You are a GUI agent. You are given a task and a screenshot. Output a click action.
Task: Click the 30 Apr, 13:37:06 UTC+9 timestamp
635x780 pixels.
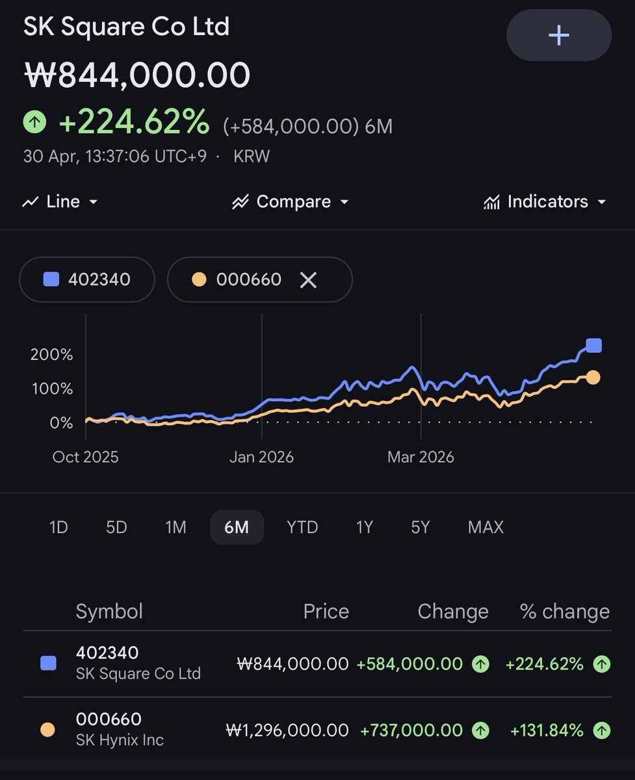point(114,157)
